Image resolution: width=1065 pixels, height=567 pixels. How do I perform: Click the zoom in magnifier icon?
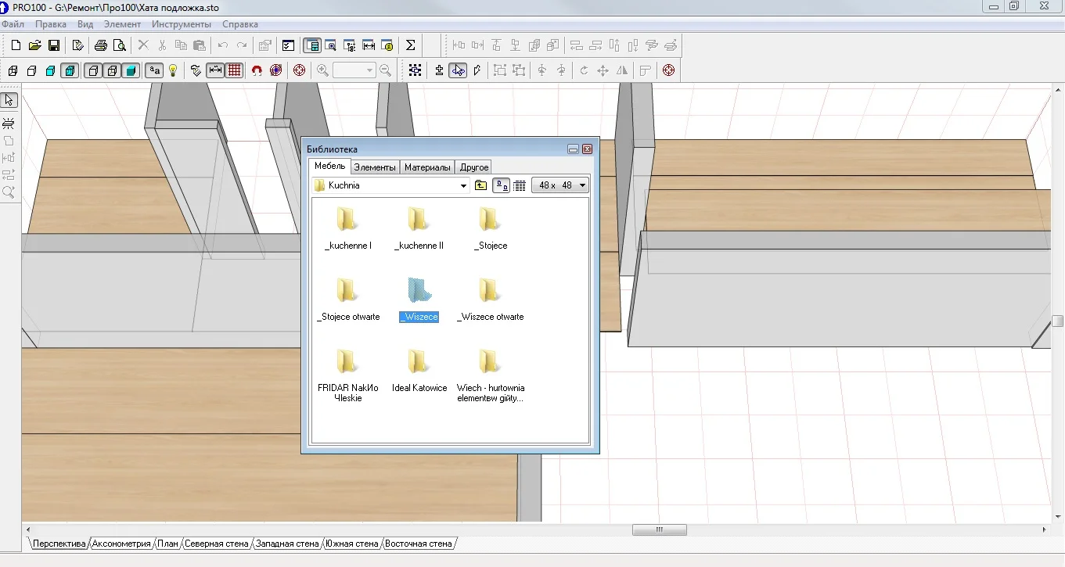(x=322, y=70)
